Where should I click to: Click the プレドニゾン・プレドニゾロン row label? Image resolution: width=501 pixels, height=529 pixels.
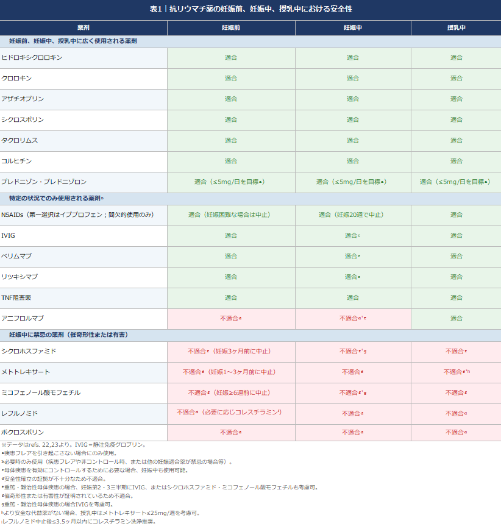[x=44, y=182]
